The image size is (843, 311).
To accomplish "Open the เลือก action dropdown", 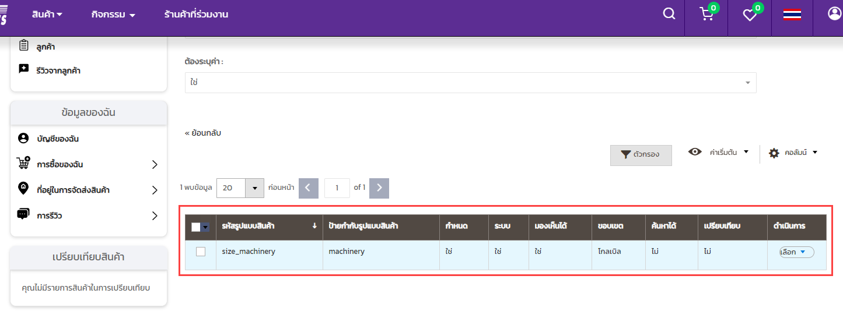I will tap(796, 252).
